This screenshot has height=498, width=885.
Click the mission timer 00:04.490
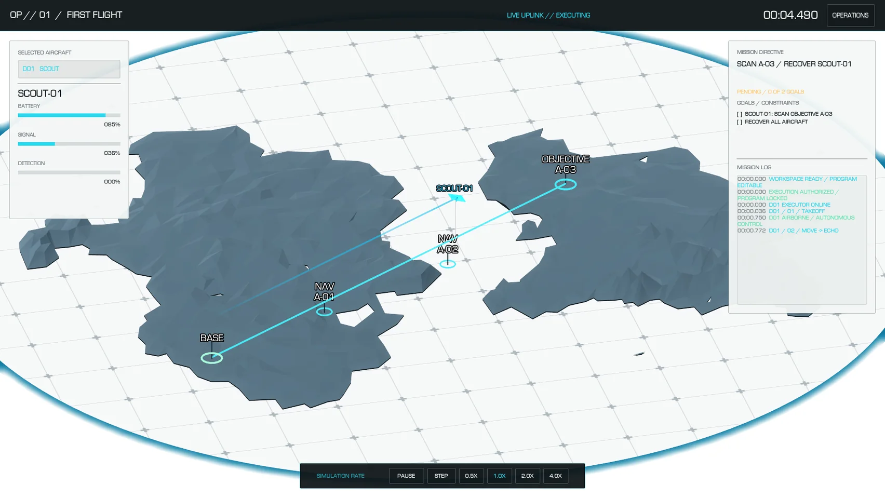click(790, 15)
